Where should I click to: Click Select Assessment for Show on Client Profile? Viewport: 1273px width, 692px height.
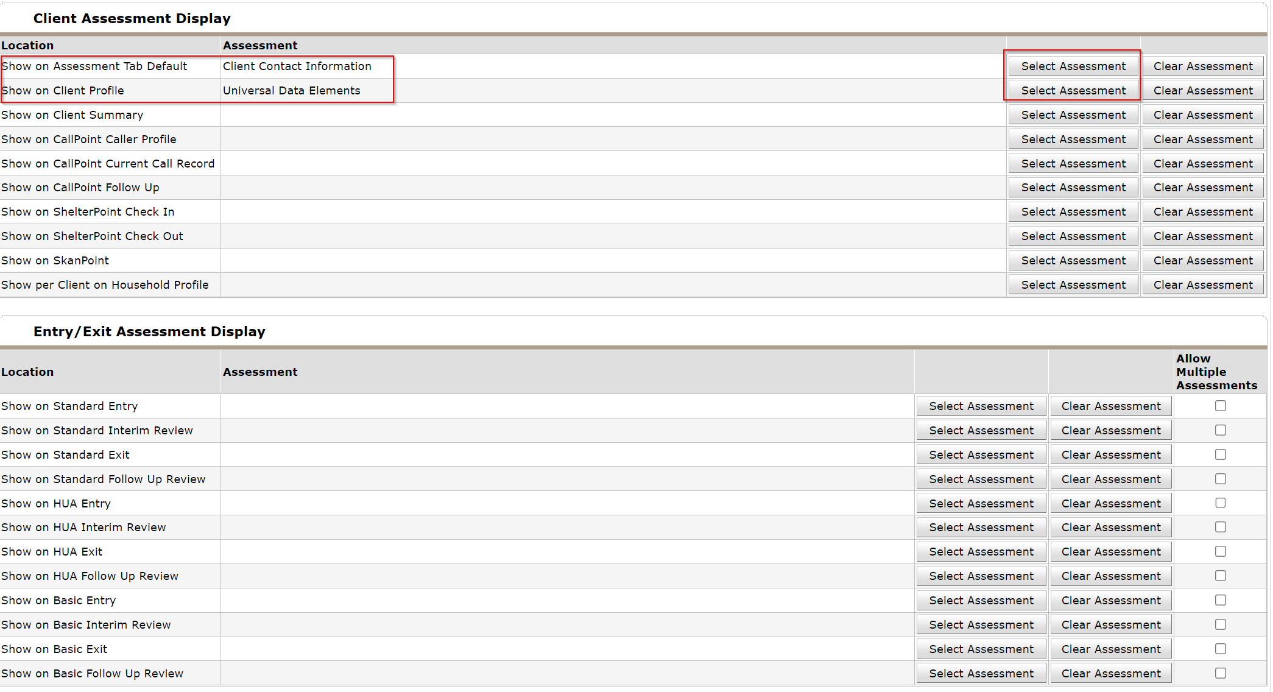(1073, 90)
